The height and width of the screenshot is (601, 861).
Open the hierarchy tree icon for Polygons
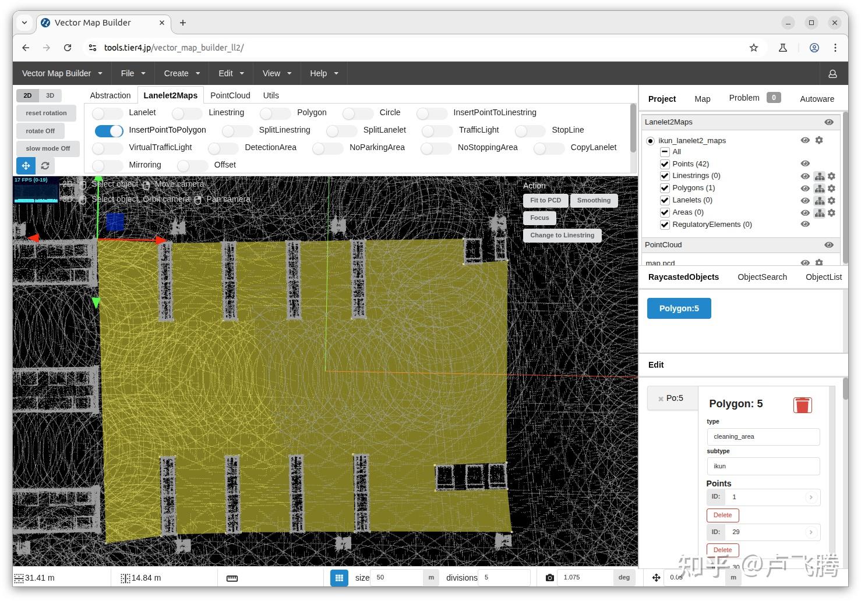819,189
